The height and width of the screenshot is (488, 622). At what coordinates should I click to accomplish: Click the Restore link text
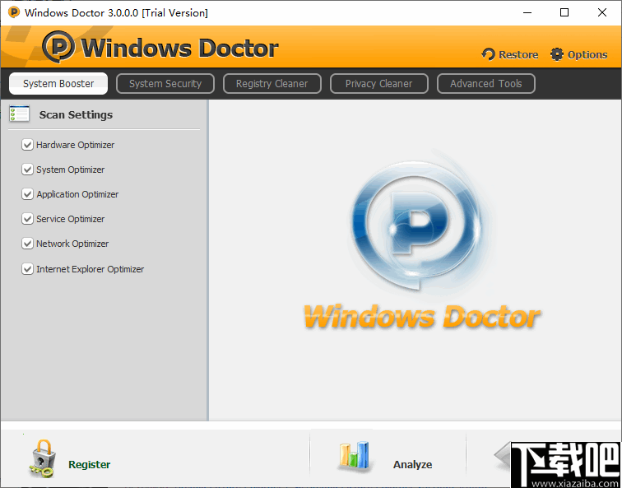[518, 55]
